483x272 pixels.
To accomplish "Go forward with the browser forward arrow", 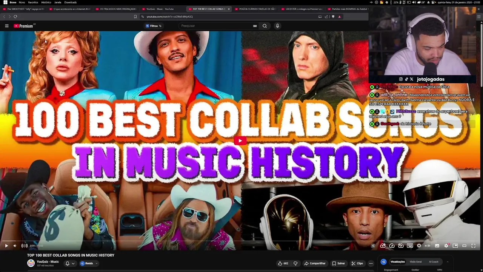I will [x=9, y=17].
